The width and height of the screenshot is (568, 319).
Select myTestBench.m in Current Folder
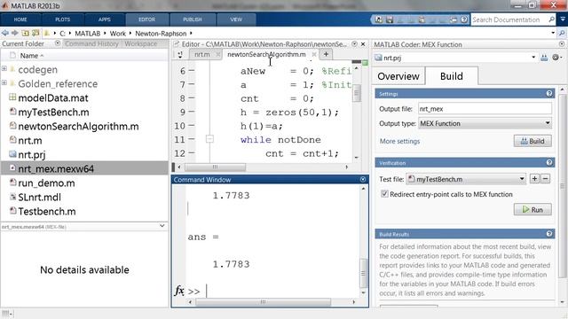(53, 113)
